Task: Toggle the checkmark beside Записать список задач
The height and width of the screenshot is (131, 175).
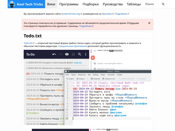Action: pyautogui.click(x=95, y=69)
